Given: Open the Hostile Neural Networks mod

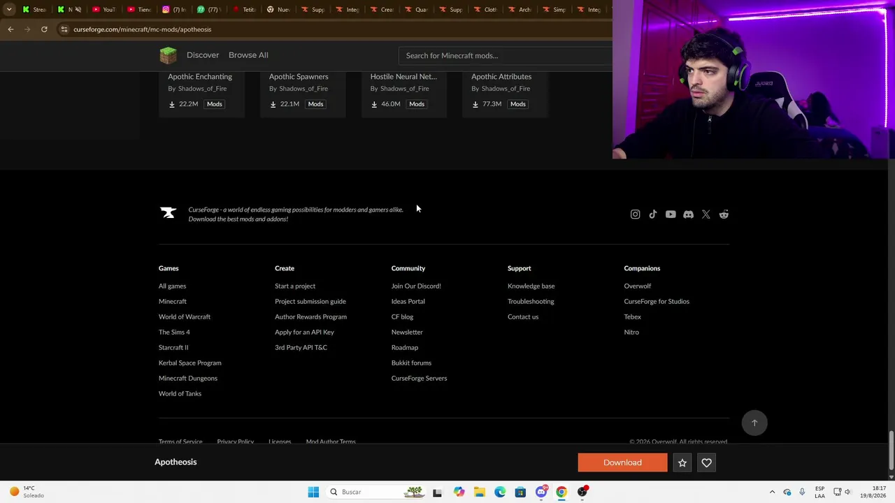Looking at the screenshot, I should pyautogui.click(x=403, y=77).
